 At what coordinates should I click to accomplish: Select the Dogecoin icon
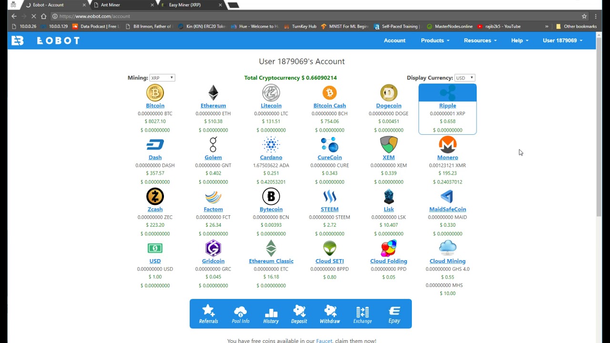click(x=388, y=93)
